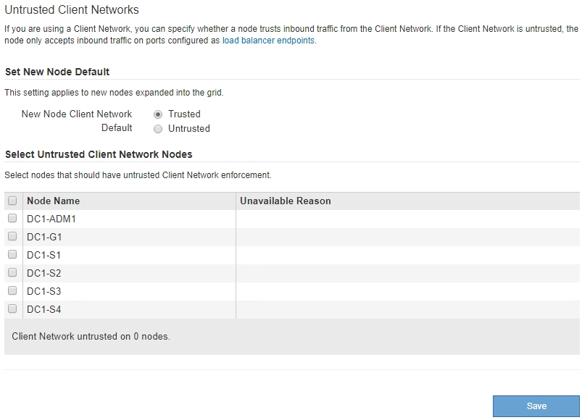Click the Save button
The width and height of the screenshot is (582, 420).
pos(536,406)
